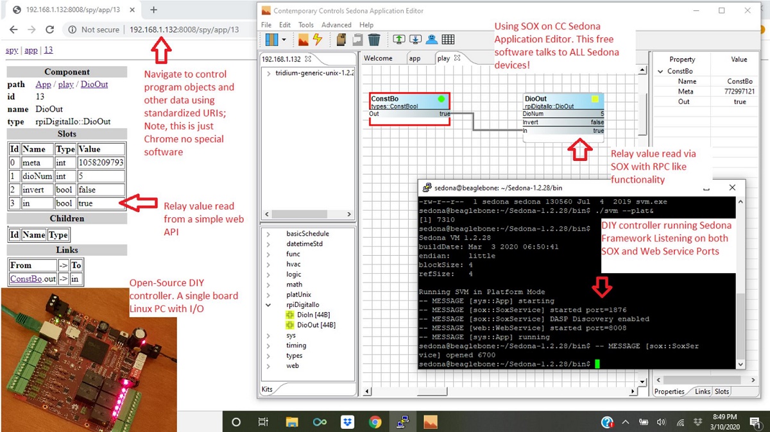Viewport: 770px width, 432px height.
Task: Open the play link in path row
Action: coord(66,85)
